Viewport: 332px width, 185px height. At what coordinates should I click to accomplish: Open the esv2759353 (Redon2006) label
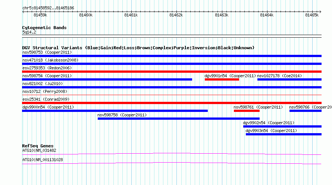coord(47,68)
